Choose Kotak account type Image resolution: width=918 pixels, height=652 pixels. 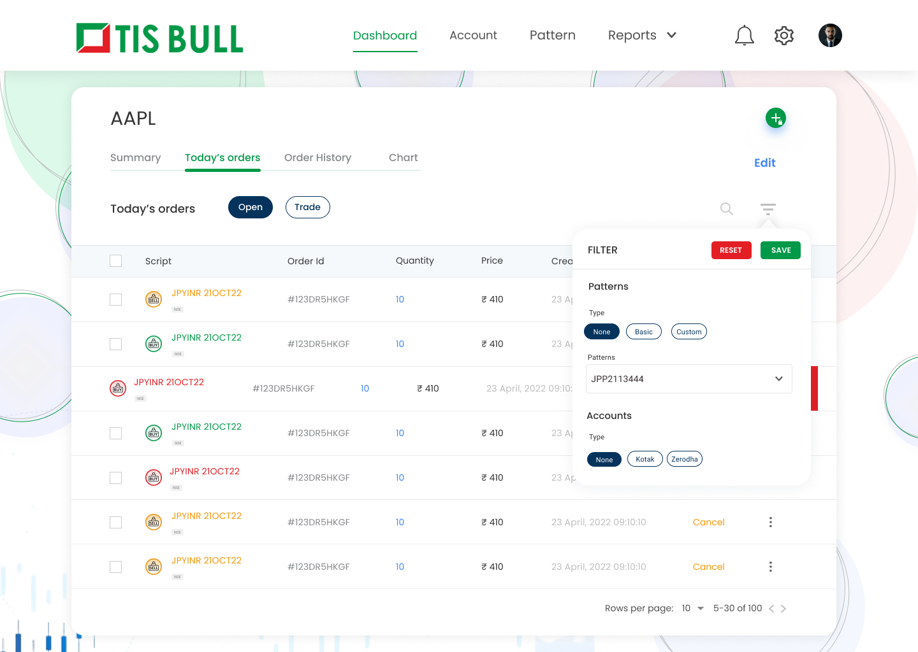pyautogui.click(x=645, y=459)
